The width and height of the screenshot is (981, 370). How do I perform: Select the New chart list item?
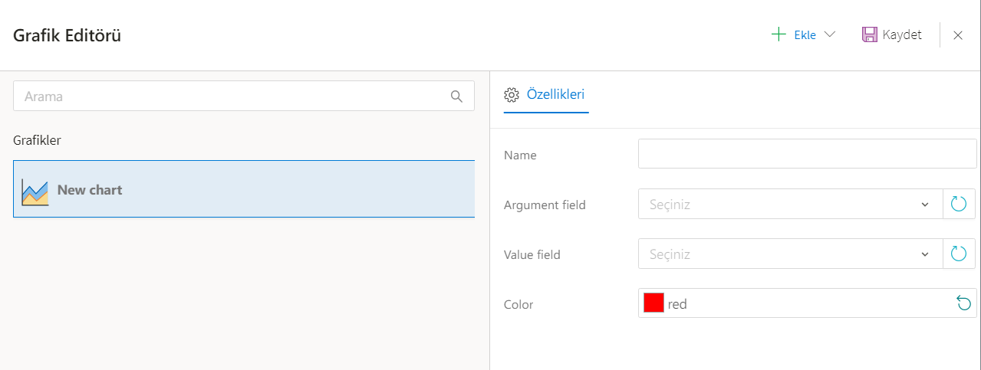(x=244, y=190)
